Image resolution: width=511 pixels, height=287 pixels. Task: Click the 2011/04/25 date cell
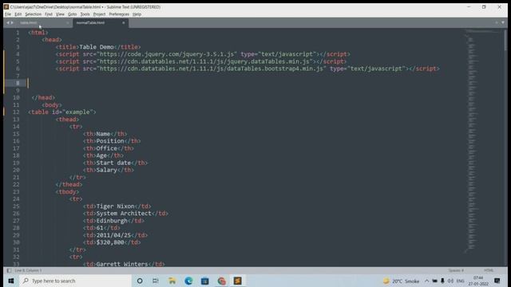pyautogui.click(x=113, y=235)
